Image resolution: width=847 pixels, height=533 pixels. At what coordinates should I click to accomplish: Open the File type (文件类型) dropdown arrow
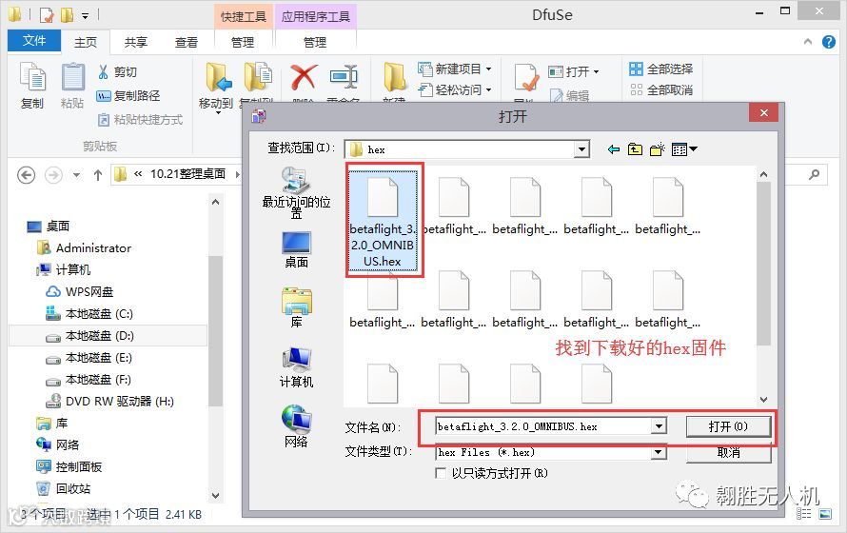[x=659, y=452]
